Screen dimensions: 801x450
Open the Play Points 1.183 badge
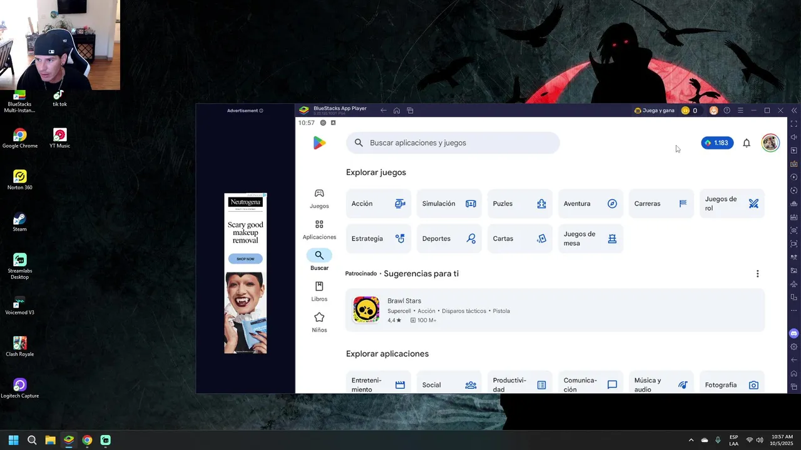coord(717,142)
